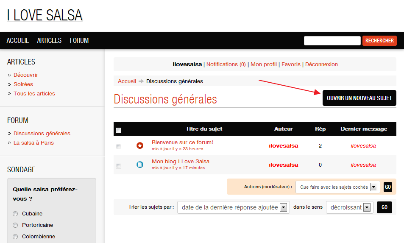Open FORUM in the navigation bar
Image resolution: width=404 pixels, height=243 pixels.
coord(79,40)
